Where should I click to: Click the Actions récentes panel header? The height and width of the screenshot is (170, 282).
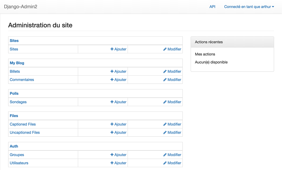tap(232, 42)
